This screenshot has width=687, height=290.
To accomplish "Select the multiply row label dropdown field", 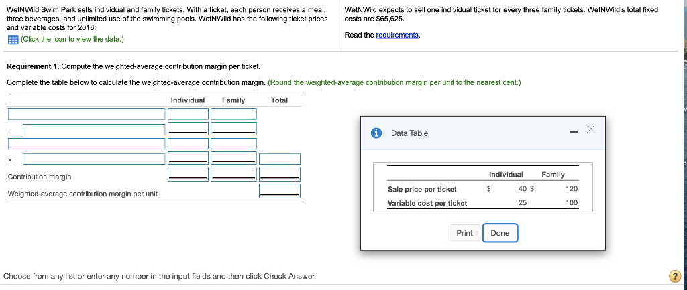I will (94, 159).
